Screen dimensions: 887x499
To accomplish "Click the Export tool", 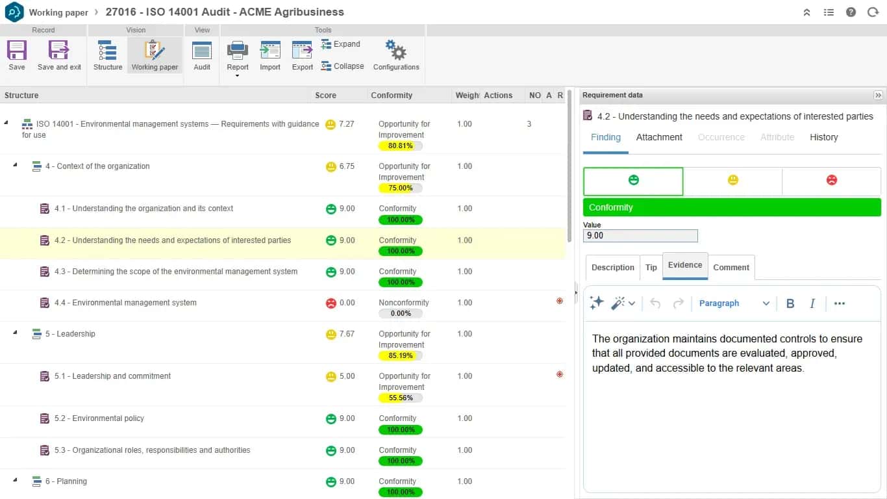I will [303, 55].
